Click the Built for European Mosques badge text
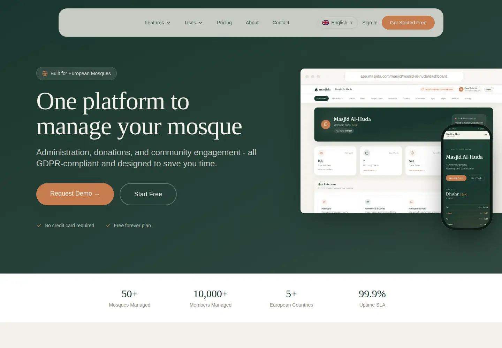This screenshot has width=502, height=348. click(81, 73)
